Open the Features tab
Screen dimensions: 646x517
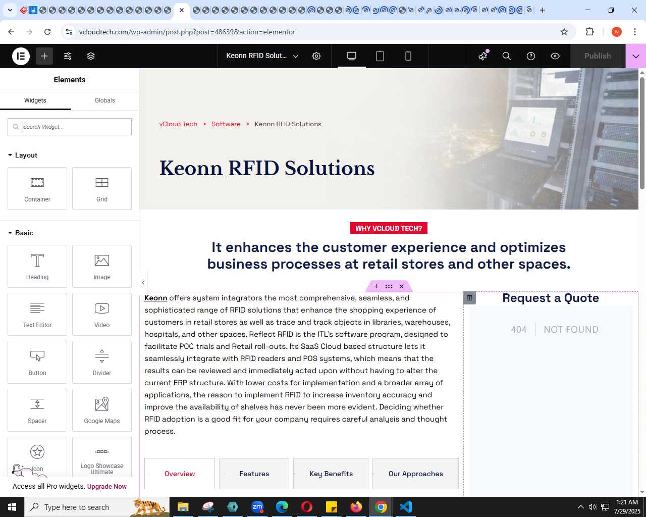254,474
